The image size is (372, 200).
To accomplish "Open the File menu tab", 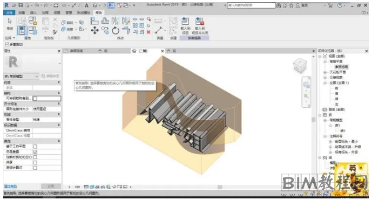I will (9, 12).
